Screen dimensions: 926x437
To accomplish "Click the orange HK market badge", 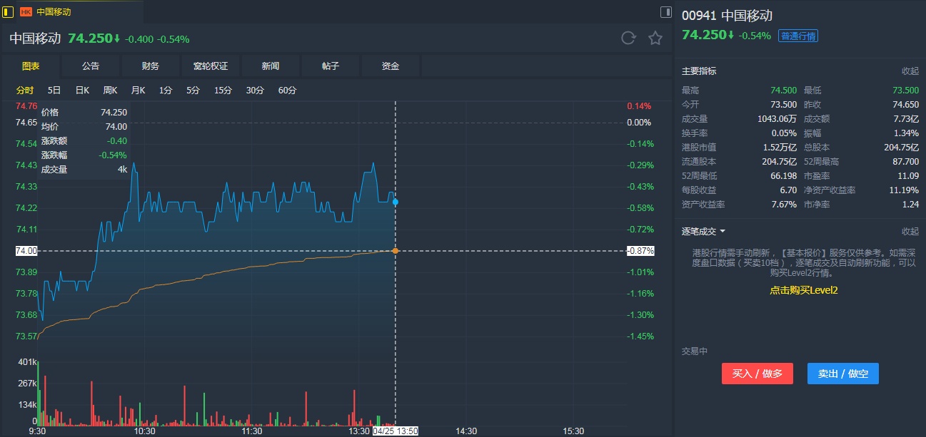I will (x=26, y=11).
